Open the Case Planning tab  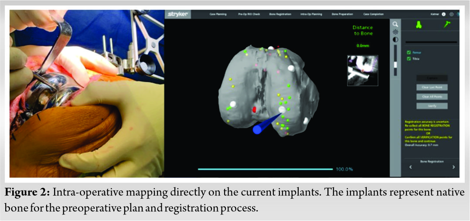coord(218,14)
